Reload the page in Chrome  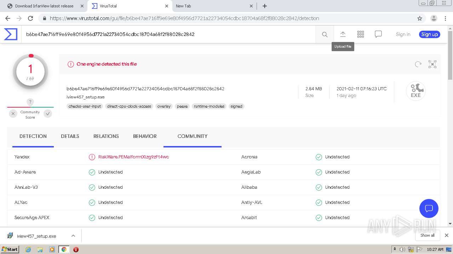30,18
